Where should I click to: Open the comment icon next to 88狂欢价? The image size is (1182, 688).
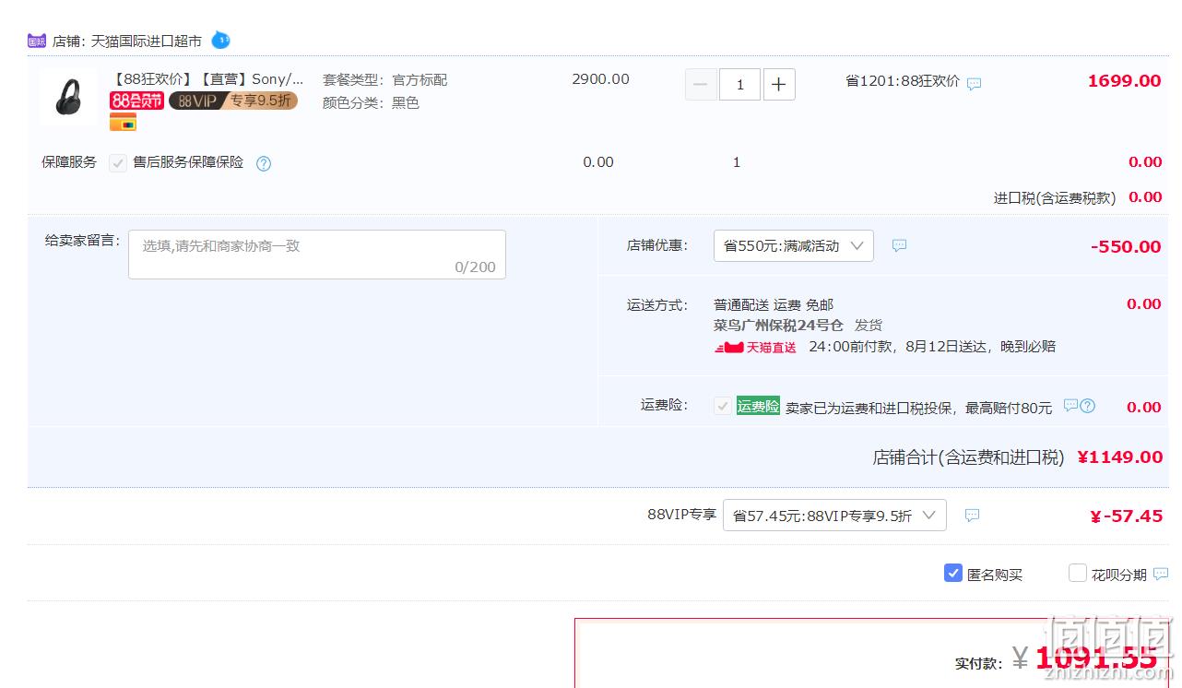pos(974,83)
